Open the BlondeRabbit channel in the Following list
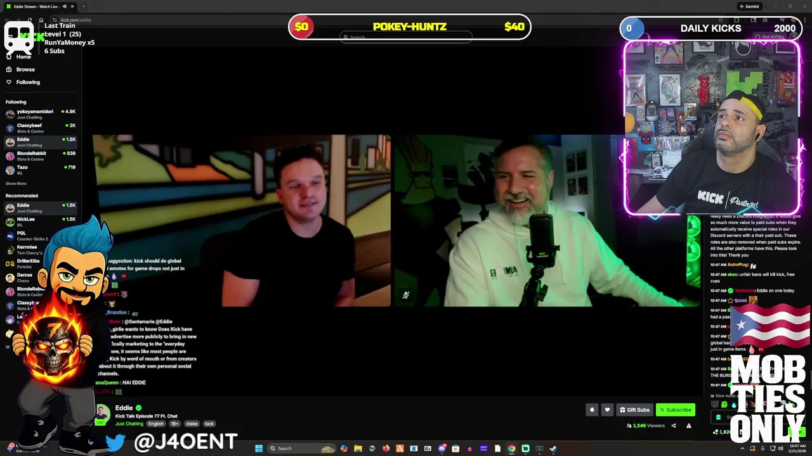 coord(40,156)
